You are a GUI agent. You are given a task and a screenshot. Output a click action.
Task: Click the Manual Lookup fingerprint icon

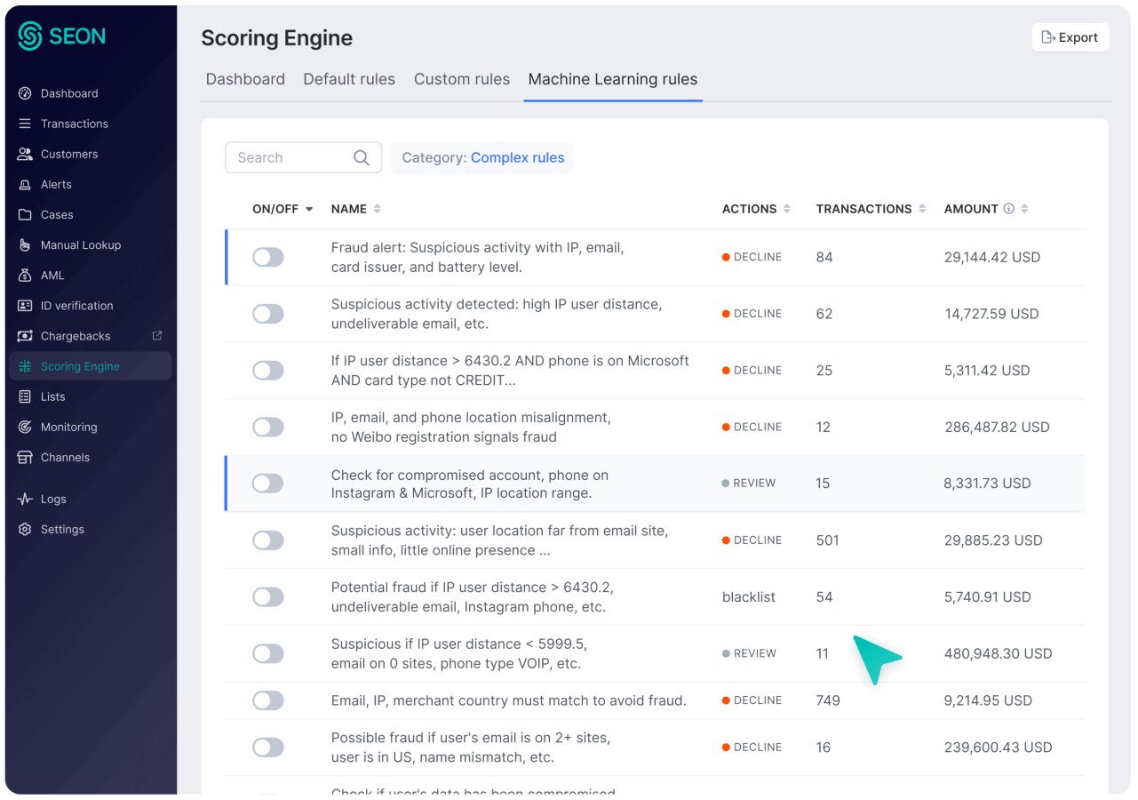pos(25,244)
